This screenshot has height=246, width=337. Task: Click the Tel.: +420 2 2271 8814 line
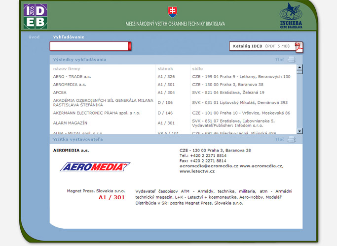click(x=203, y=155)
